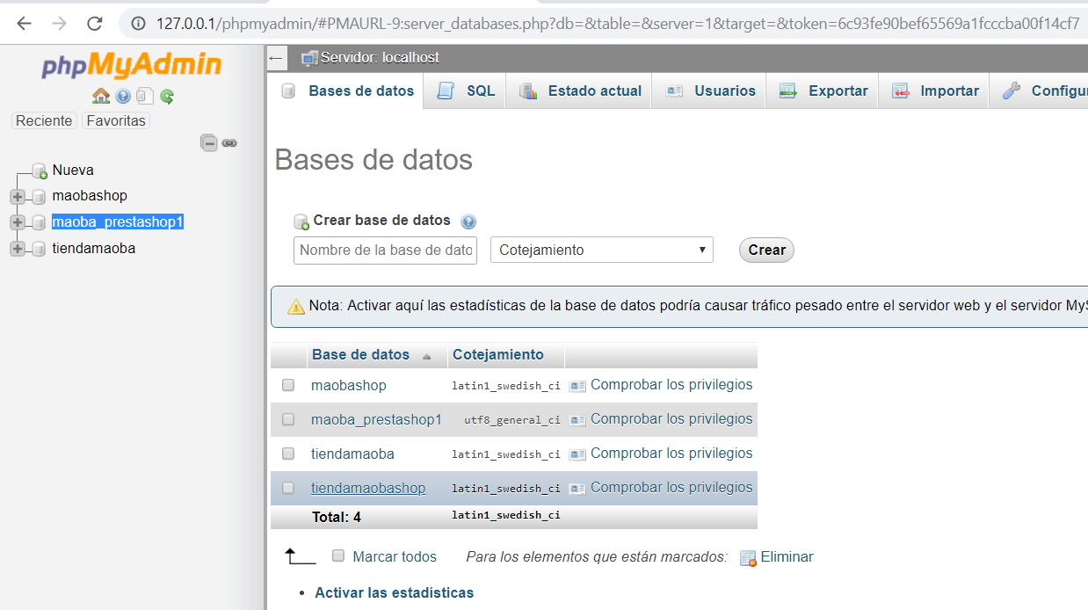The image size is (1088, 610).
Task: Click Comprobar los privilegios for maobashop
Action: point(671,384)
